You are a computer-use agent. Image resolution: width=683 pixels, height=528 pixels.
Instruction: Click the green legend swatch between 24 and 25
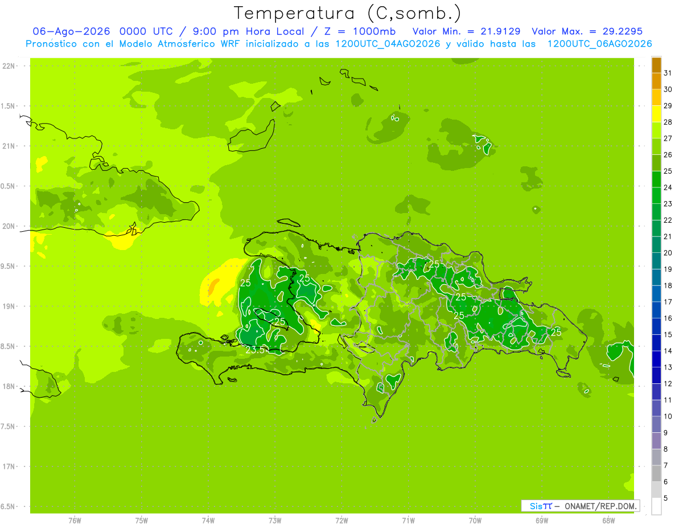(x=656, y=179)
